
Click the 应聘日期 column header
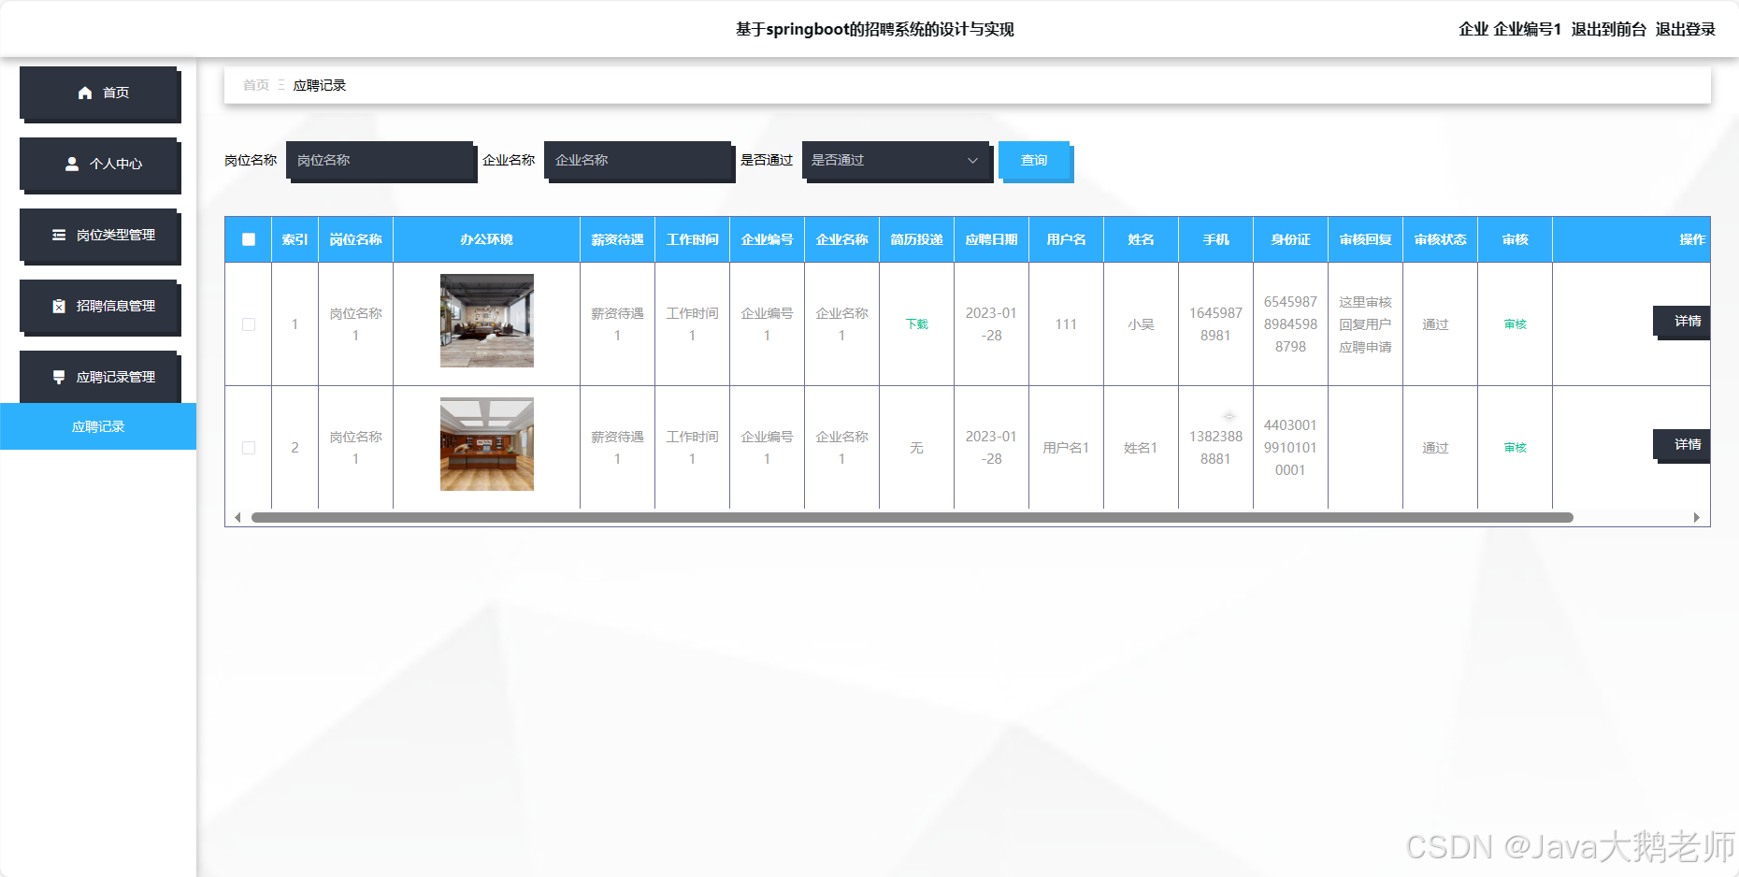coord(992,239)
